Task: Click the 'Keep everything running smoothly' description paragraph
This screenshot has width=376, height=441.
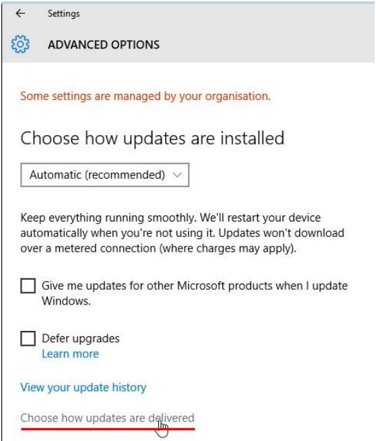Action: [183, 233]
